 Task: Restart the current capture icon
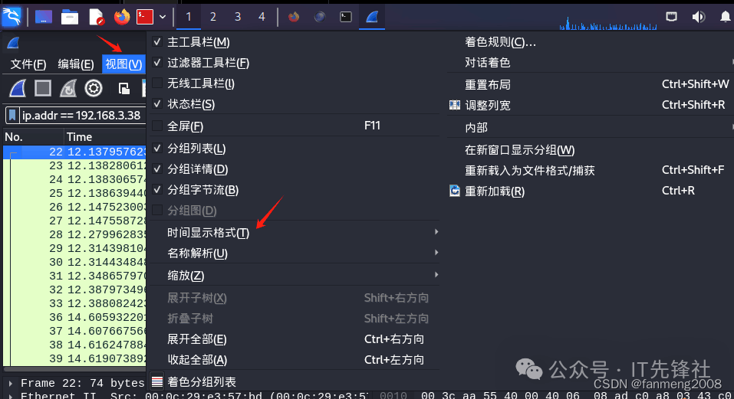(68, 88)
